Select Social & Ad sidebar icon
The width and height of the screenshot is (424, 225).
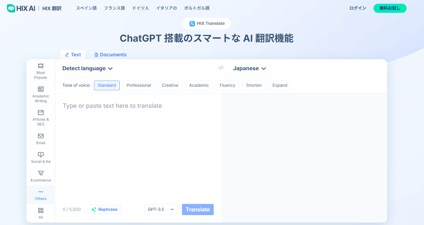[41, 154]
